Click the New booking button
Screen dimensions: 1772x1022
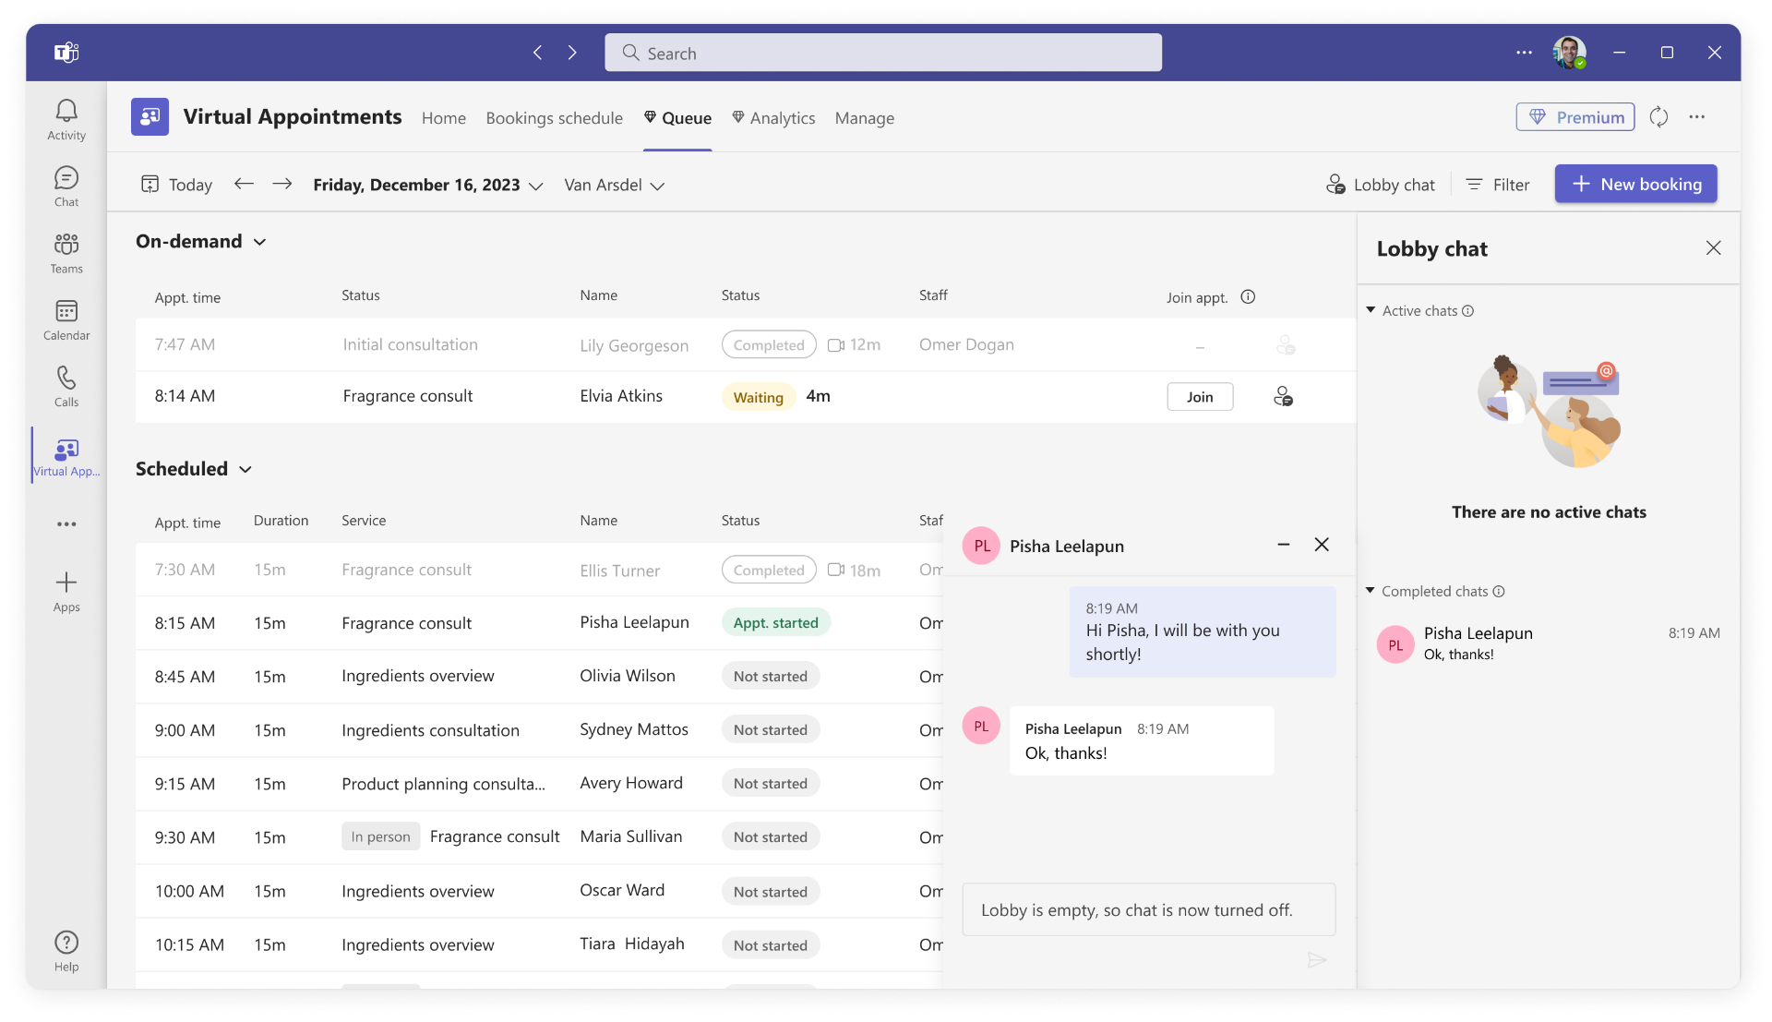pyautogui.click(x=1635, y=184)
